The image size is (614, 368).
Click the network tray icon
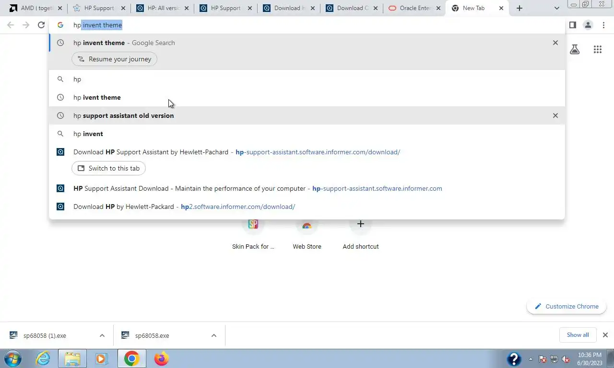tap(554, 359)
